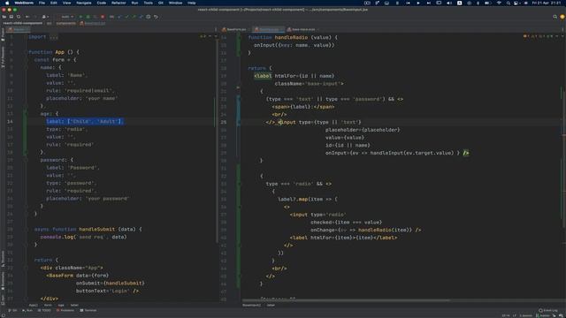Image resolution: width=566 pixels, height=318 pixels.
Task: Open the Run tool window
Action: tap(27, 310)
